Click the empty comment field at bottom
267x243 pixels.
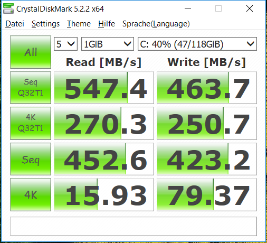133,226
